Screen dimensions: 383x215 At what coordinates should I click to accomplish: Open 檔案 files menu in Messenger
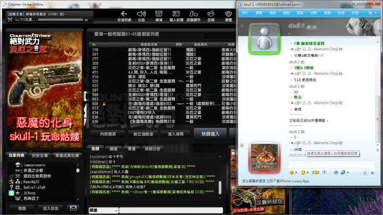(x=259, y=13)
